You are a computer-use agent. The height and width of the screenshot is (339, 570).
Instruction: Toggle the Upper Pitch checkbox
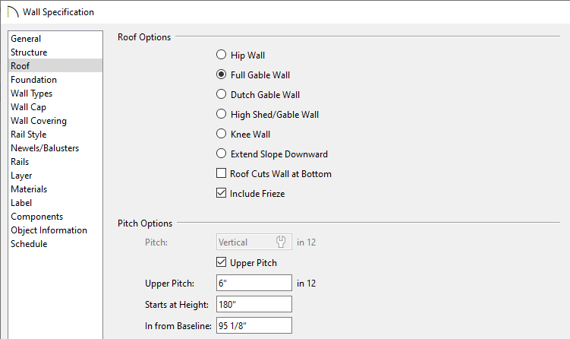coord(221,262)
